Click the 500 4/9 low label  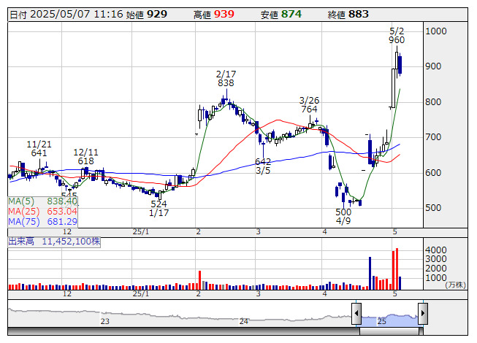[x=343, y=216]
